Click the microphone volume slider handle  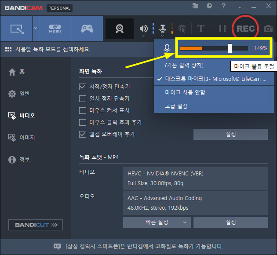(x=230, y=48)
